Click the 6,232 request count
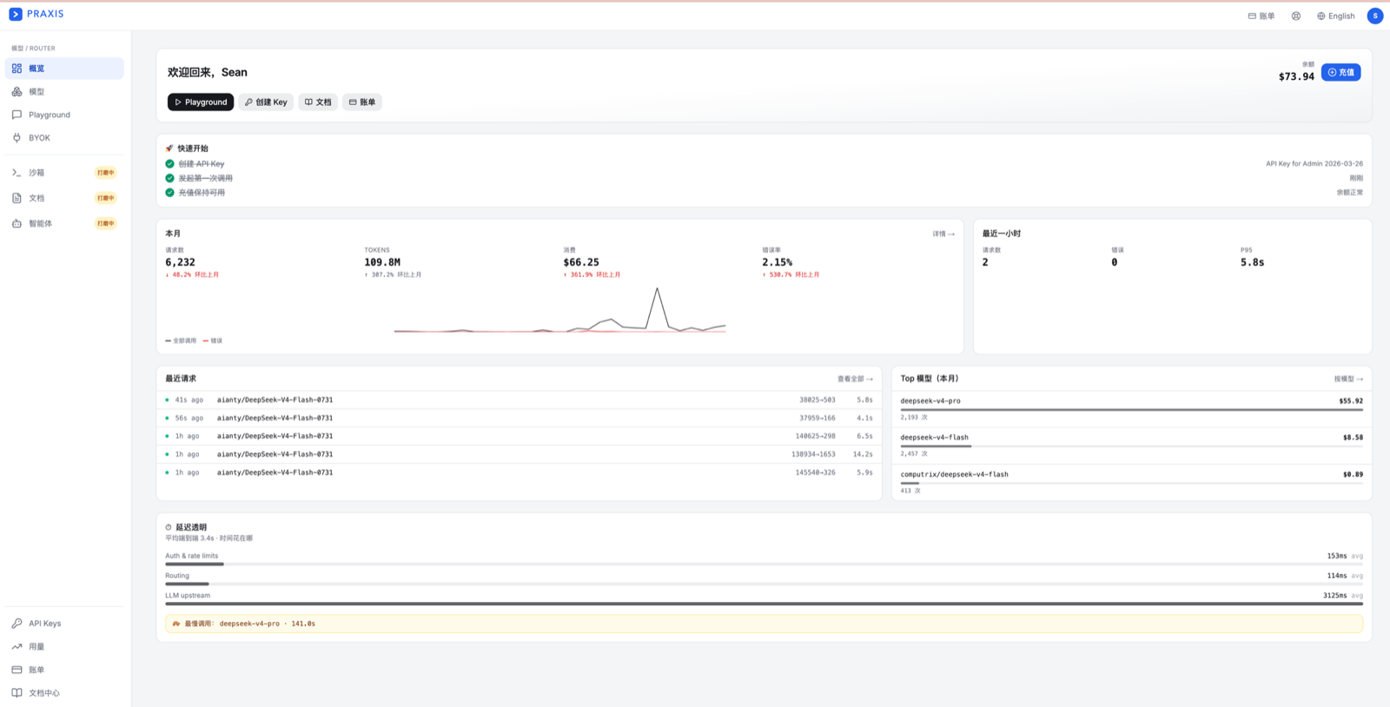This screenshot has width=1390, height=707. coord(180,262)
